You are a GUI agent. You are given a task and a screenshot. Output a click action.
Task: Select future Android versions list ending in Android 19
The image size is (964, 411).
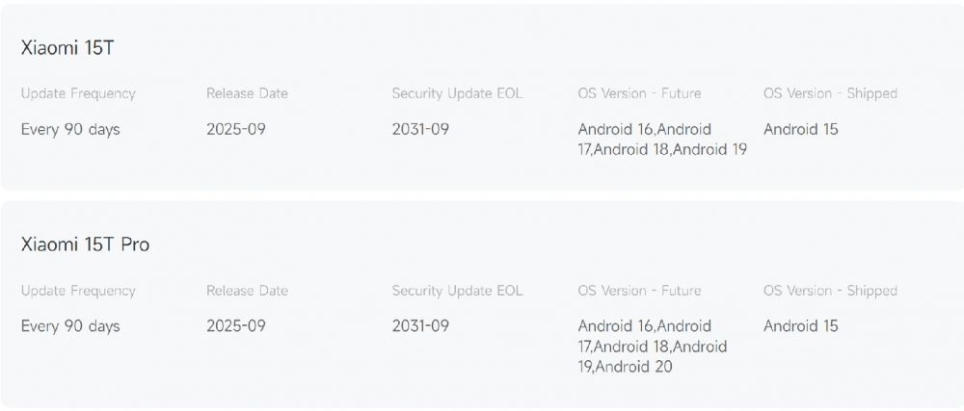[x=662, y=140]
